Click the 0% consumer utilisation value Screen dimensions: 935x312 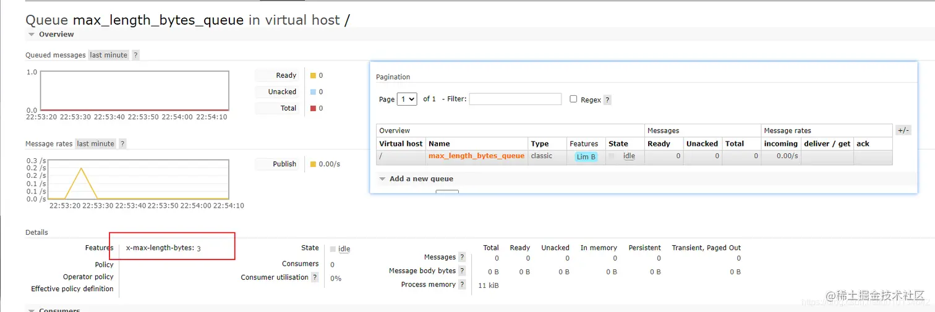point(336,279)
